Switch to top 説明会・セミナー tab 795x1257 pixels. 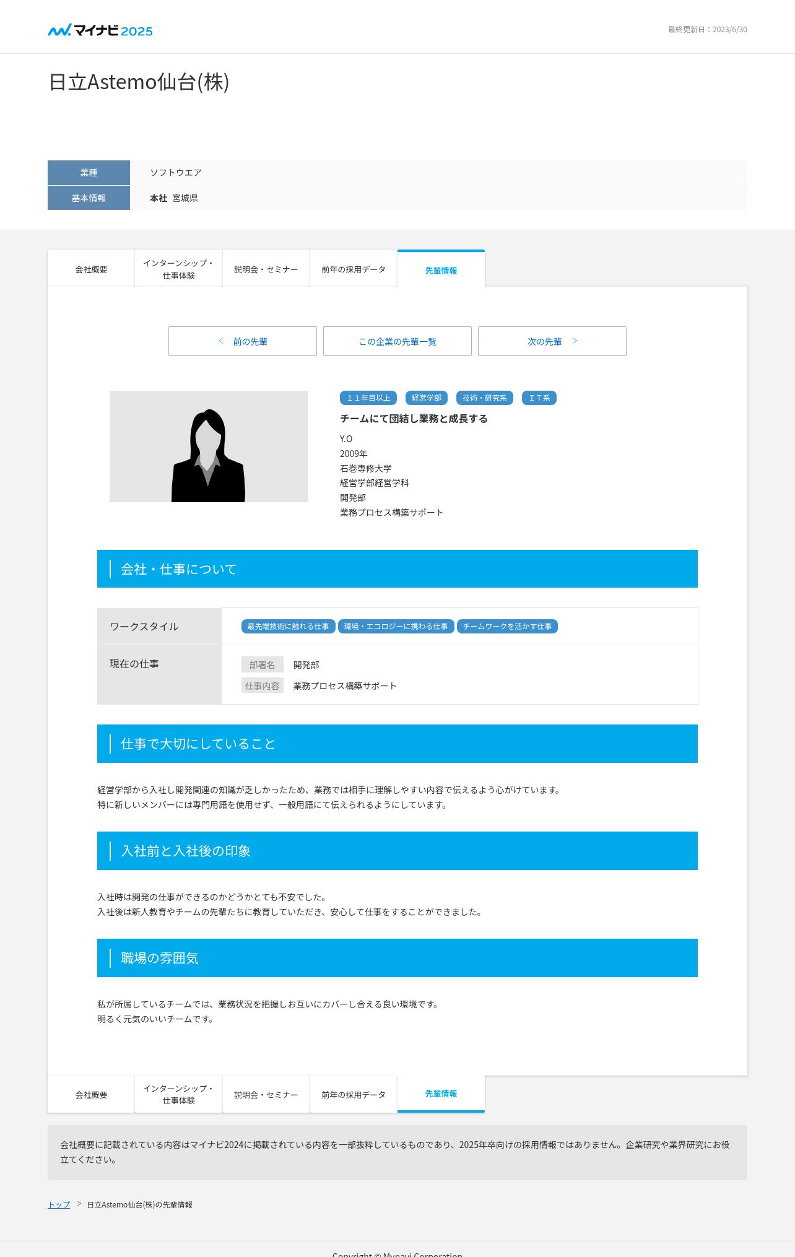pos(266,269)
